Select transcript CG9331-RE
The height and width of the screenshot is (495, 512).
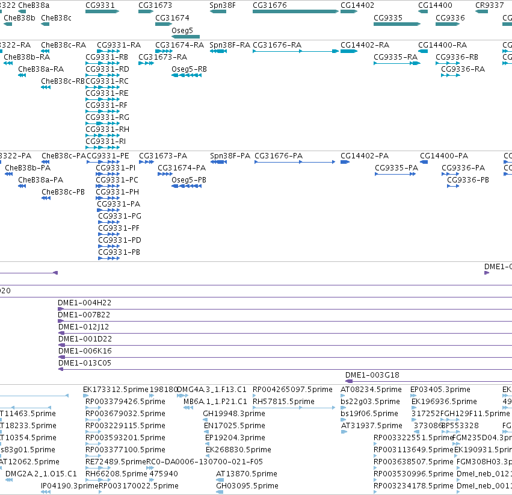[106, 93]
